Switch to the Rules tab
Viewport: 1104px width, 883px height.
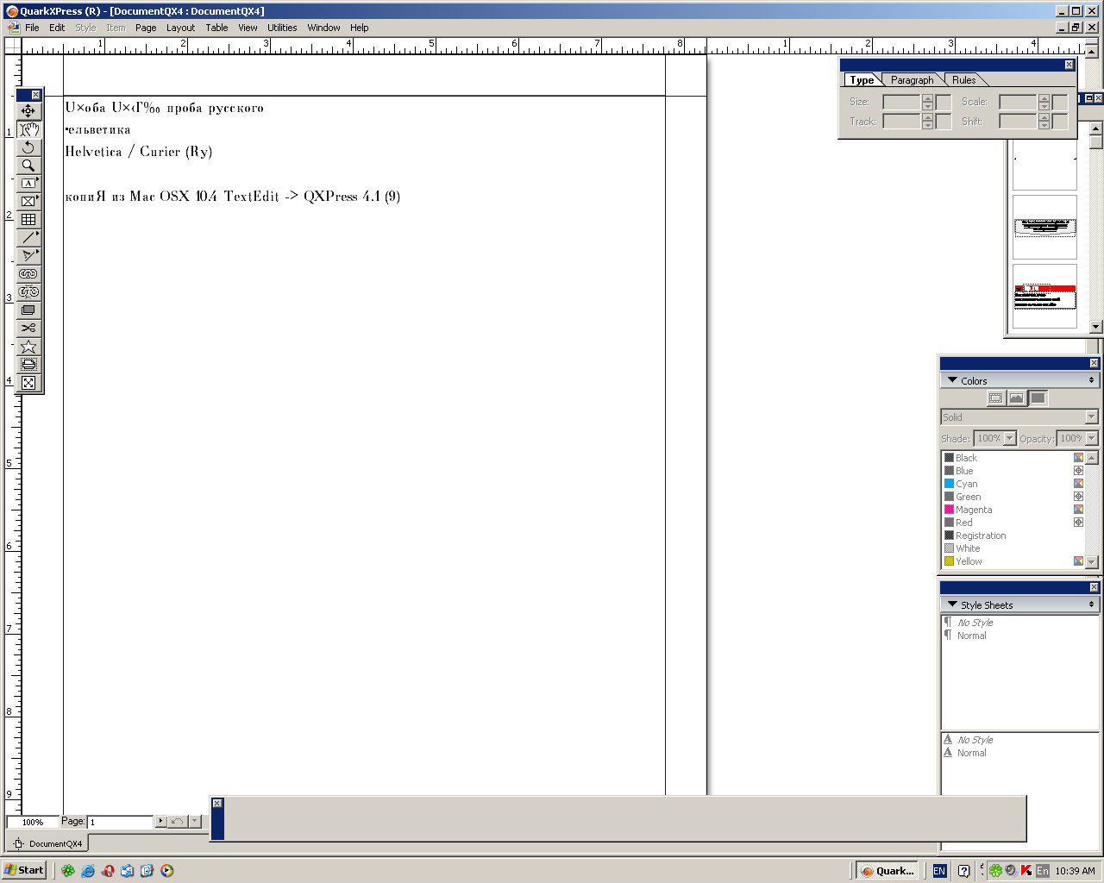click(964, 80)
